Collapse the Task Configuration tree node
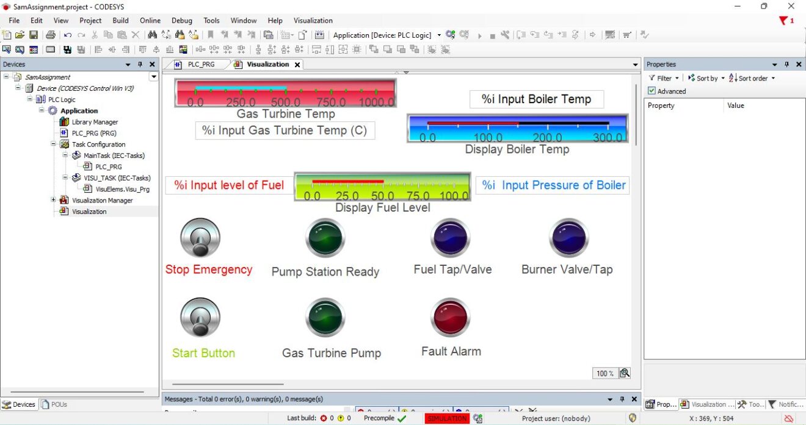This screenshot has width=806, height=425. coord(54,144)
